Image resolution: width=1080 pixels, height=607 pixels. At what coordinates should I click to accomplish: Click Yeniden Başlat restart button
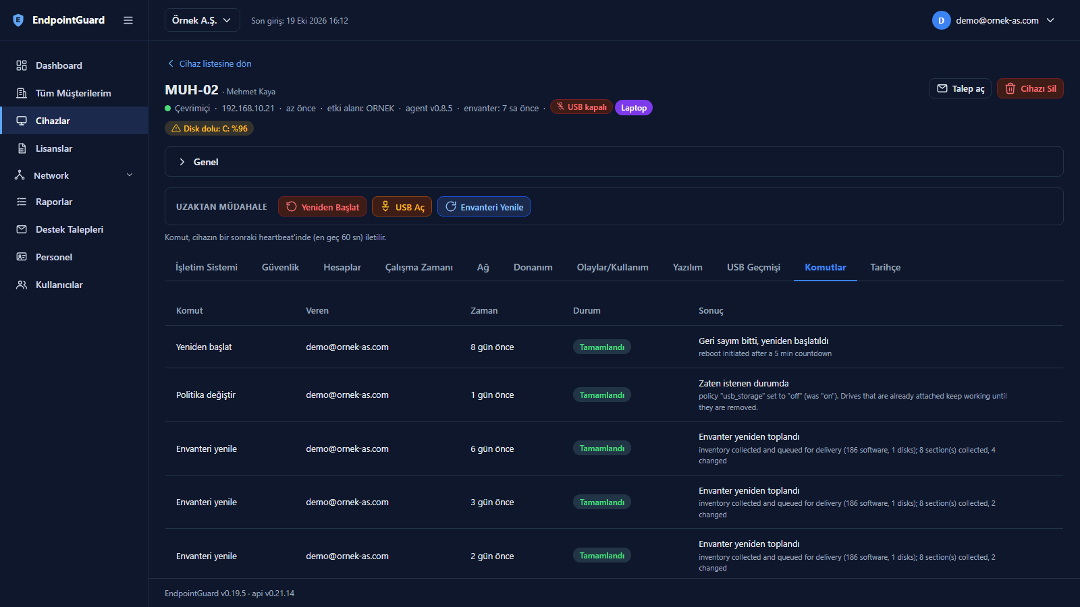[x=322, y=206]
